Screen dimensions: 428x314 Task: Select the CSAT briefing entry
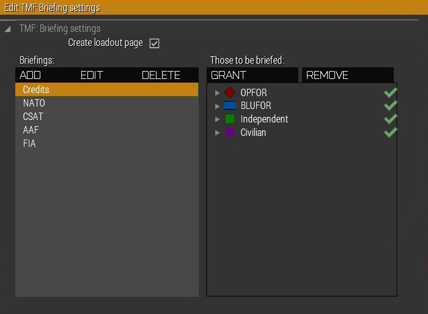pyautogui.click(x=107, y=116)
